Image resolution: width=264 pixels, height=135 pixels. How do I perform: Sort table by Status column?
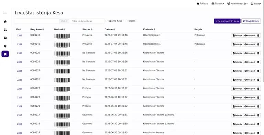pos(87,30)
